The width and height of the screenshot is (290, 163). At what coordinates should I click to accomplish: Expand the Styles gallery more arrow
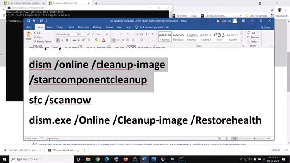tap(242, 41)
